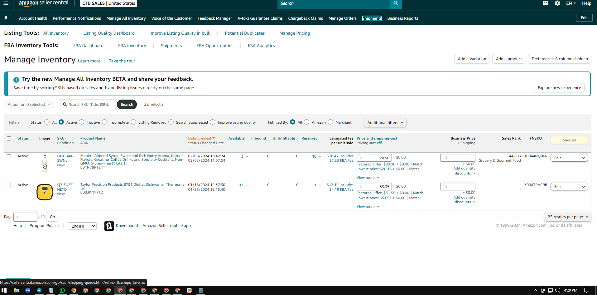Expand View more for thermometer pricing
This screenshot has height=295, width=597.
[x=368, y=207]
